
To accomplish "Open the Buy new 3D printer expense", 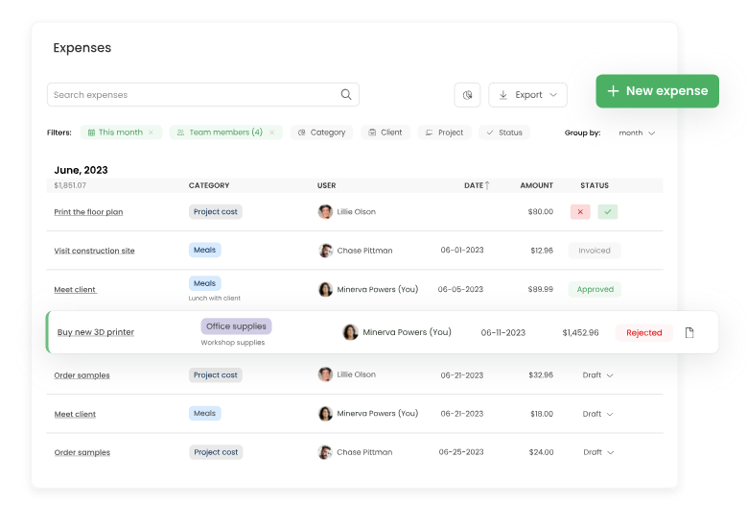I will pyautogui.click(x=96, y=332).
